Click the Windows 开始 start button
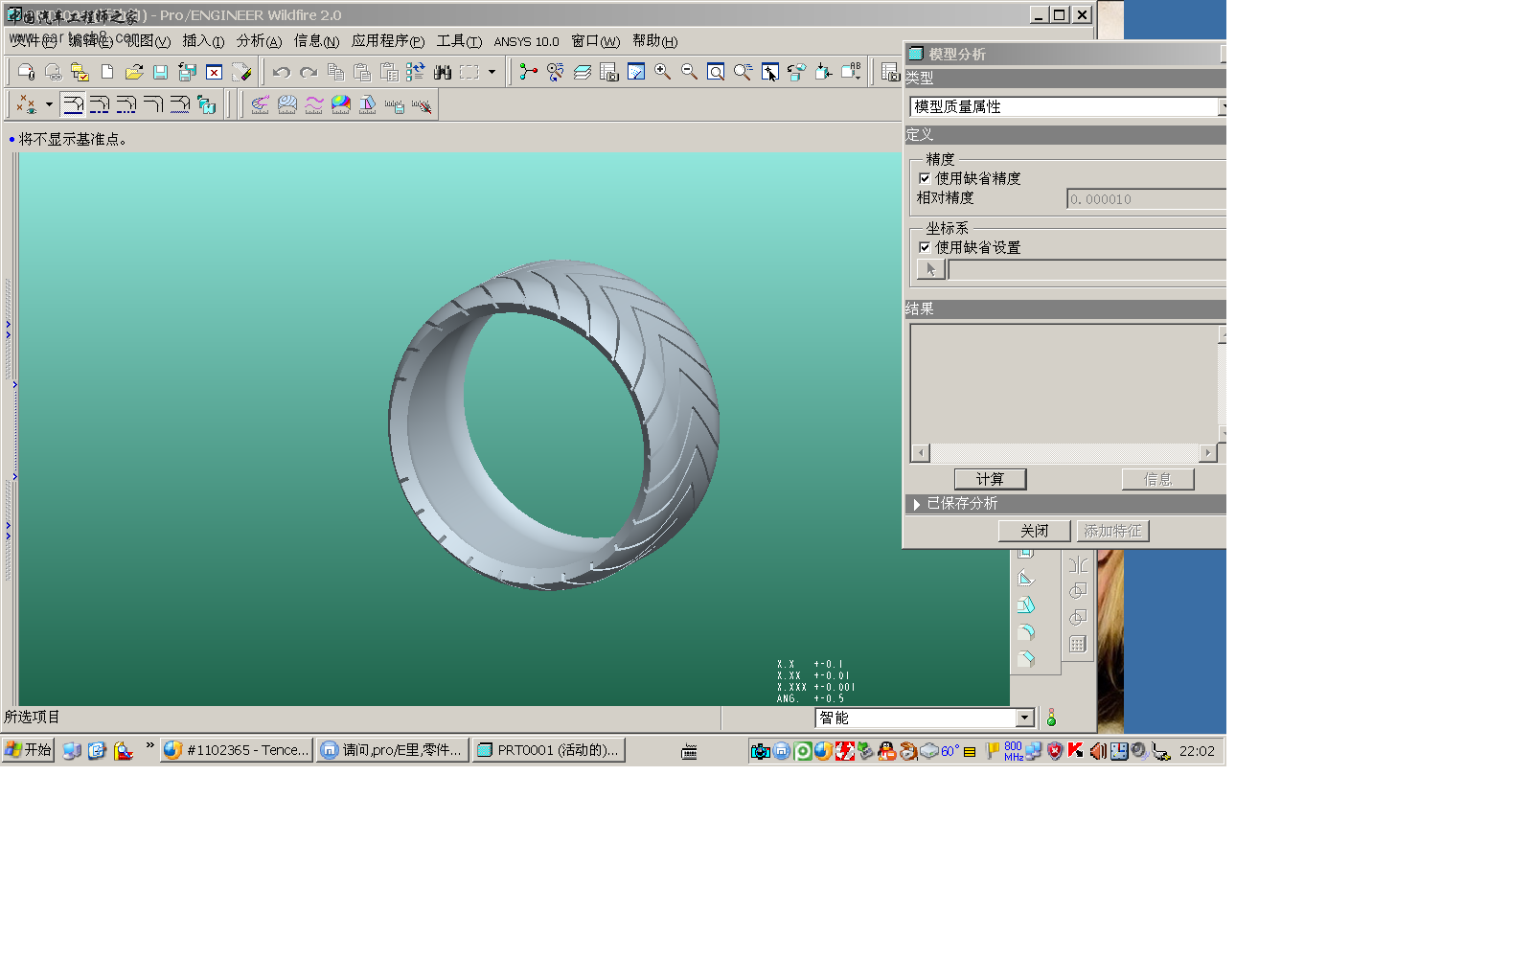The image size is (1533, 958). 28,750
